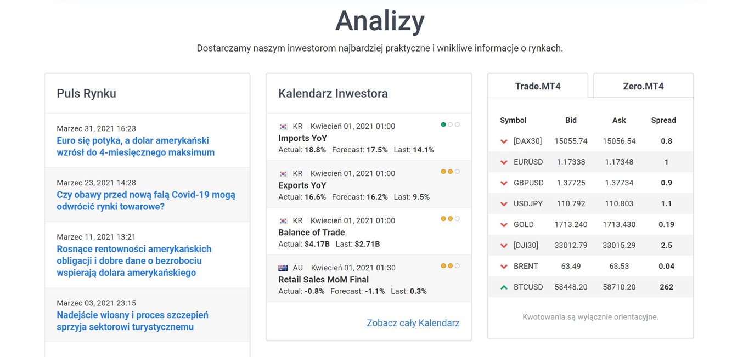Open the Zobacz cały Kalendarz link
The image size is (743, 357).
click(413, 323)
